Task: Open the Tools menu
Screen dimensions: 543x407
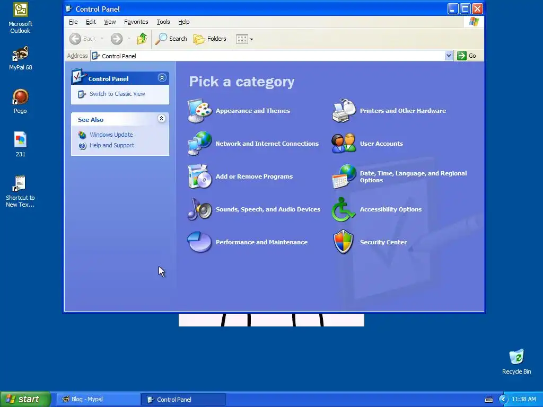Action: click(163, 22)
